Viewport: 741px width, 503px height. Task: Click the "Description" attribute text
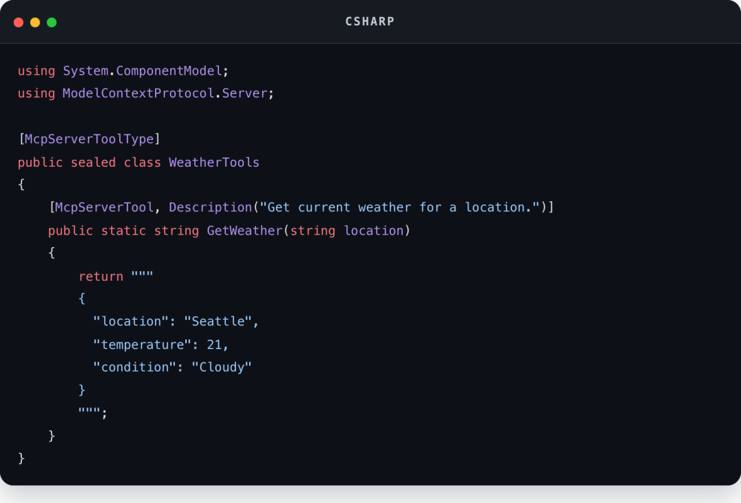pyautogui.click(x=211, y=207)
